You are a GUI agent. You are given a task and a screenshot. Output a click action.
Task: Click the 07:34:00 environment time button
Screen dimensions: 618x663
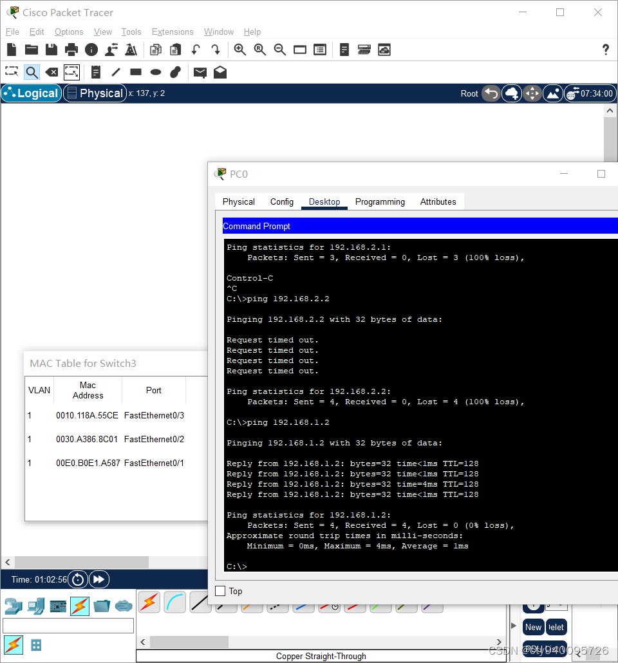(590, 93)
